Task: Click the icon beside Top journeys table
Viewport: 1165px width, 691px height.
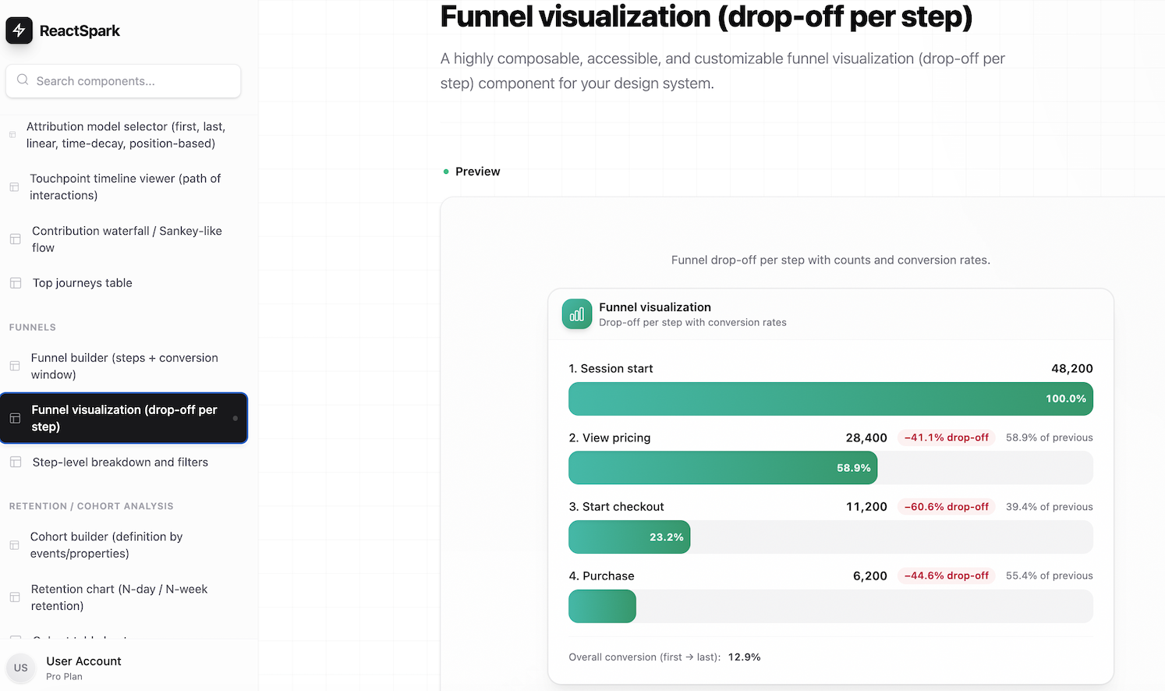Action: (16, 283)
